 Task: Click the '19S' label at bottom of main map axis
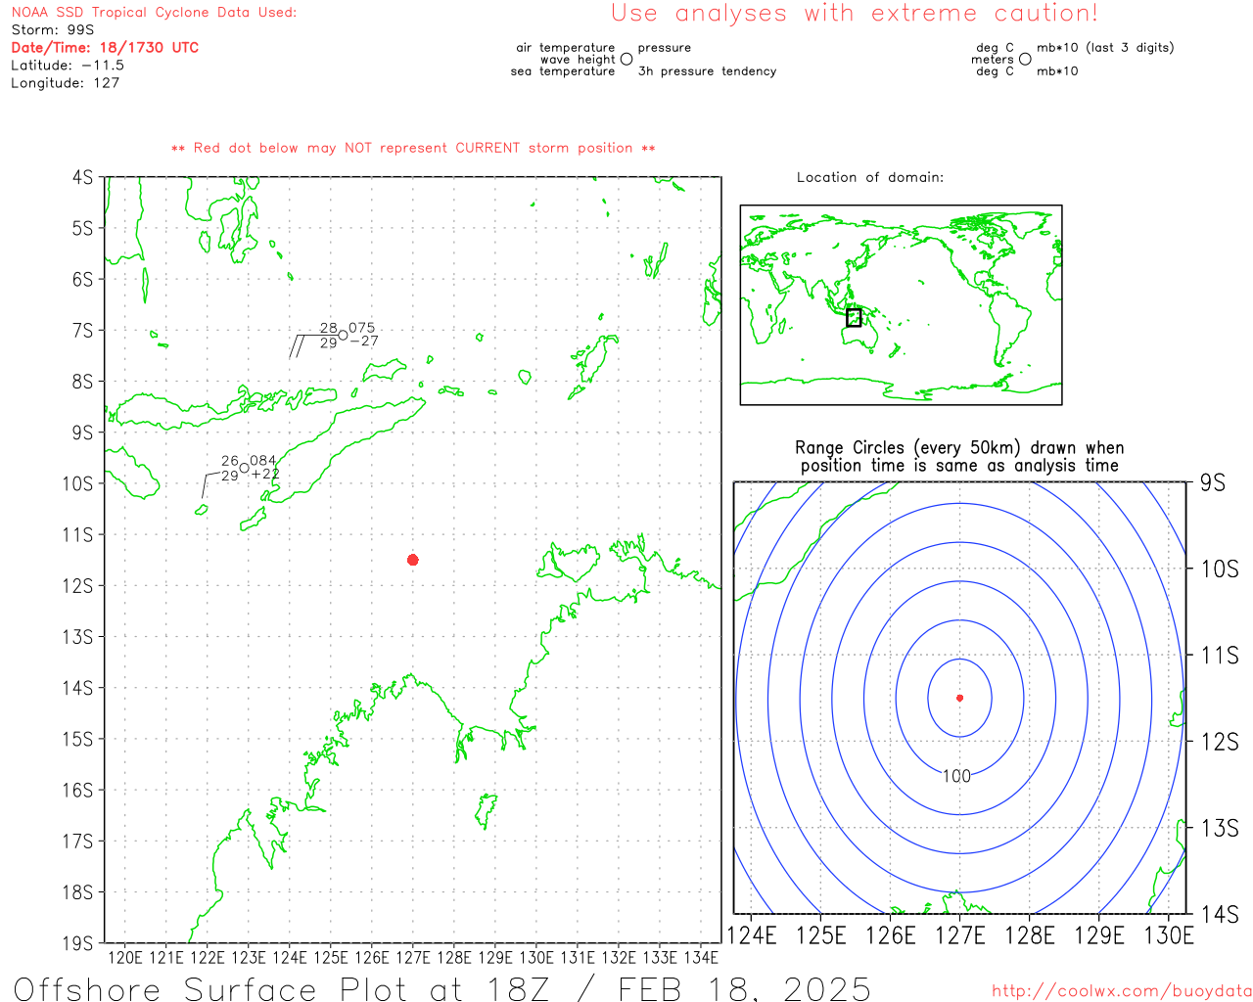click(78, 943)
